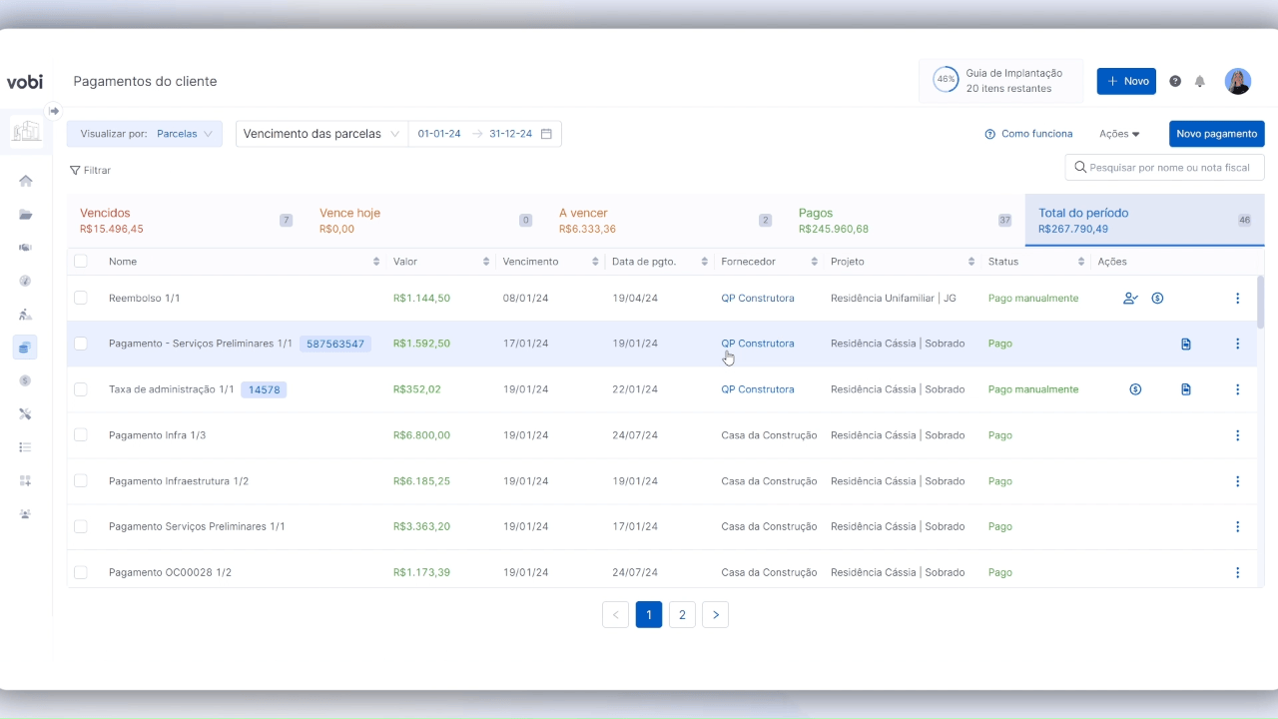Screen dimensions: 1278x719
Task: Check the Pagamento OC00028 1/2 checkbox
Action: [x=81, y=572]
